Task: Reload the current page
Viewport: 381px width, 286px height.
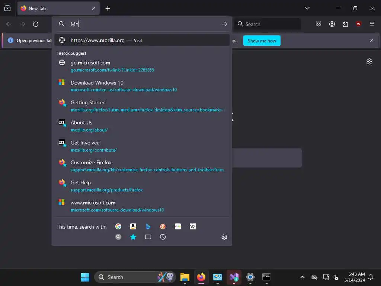Action: [36, 24]
